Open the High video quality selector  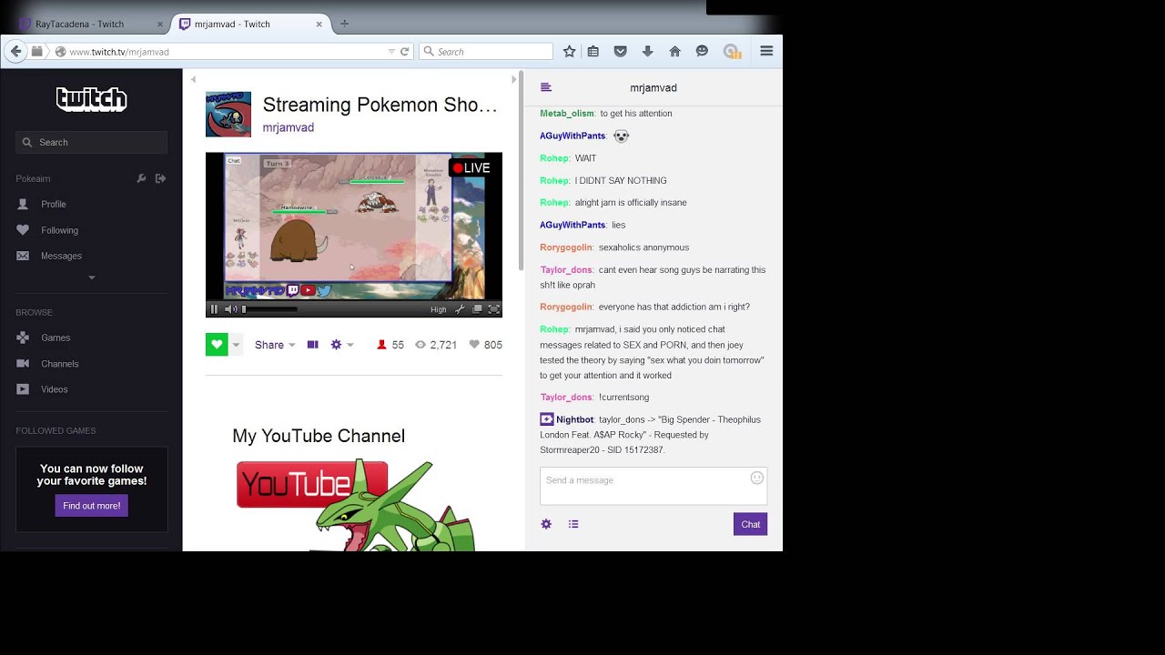[439, 309]
